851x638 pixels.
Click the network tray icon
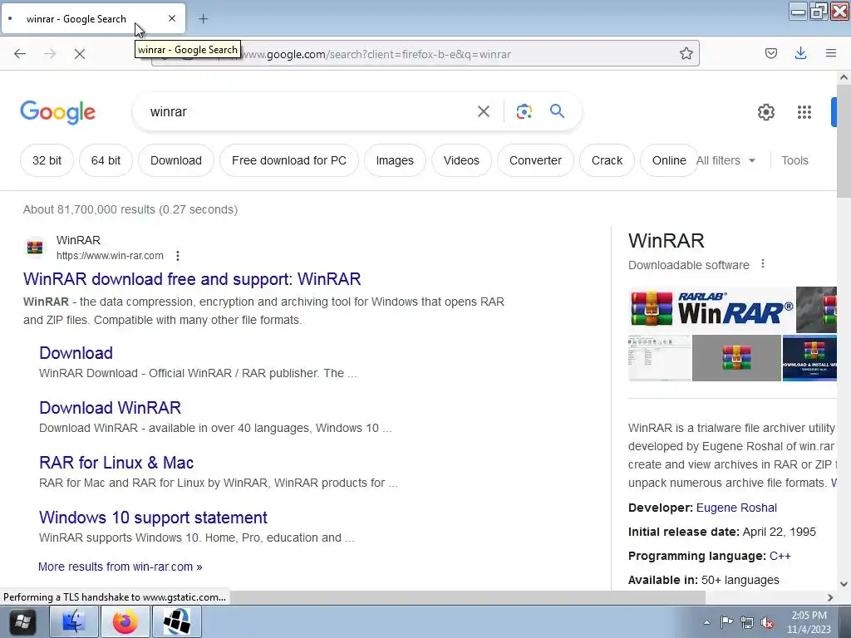747,623
